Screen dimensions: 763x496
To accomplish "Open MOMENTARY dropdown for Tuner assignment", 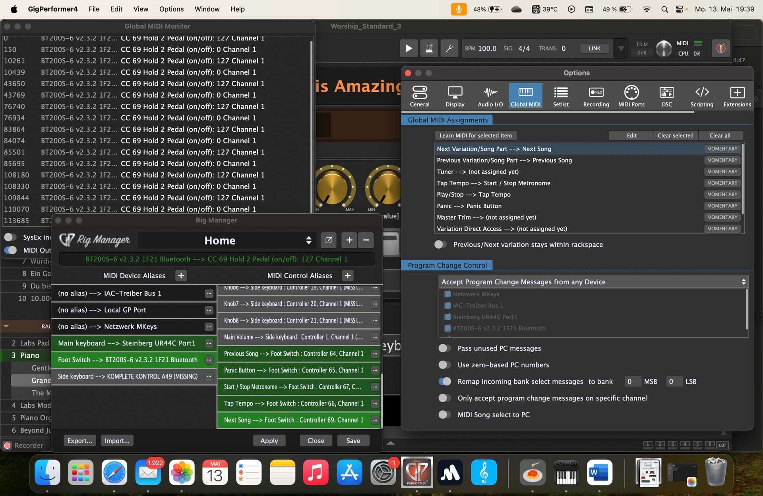I will (x=722, y=172).
